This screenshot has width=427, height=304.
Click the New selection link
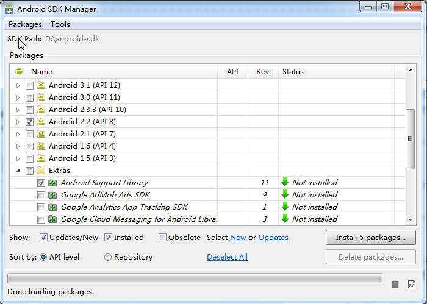tap(238, 238)
